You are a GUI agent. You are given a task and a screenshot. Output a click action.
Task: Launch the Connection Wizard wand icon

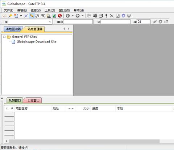[11, 16]
